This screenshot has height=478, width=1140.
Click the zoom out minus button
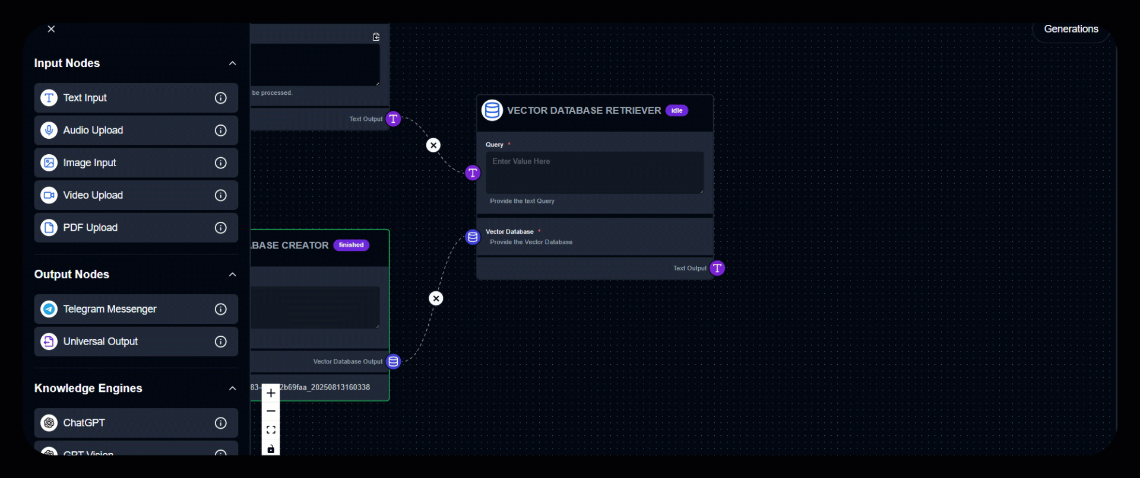pos(271,411)
